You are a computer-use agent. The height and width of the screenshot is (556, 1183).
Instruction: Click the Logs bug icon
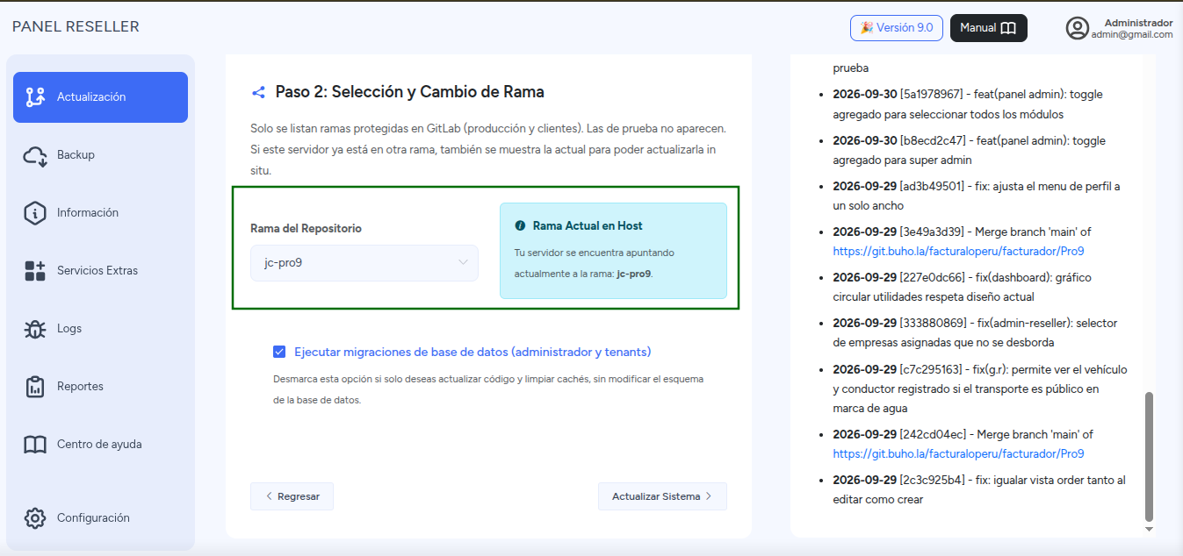click(x=35, y=329)
